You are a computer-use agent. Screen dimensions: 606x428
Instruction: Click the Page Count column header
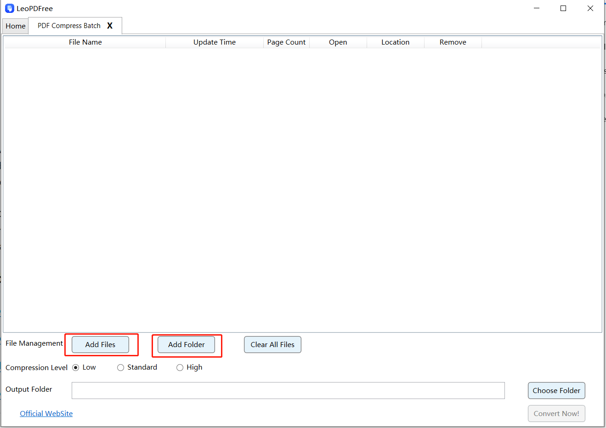click(x=286, y=42)
